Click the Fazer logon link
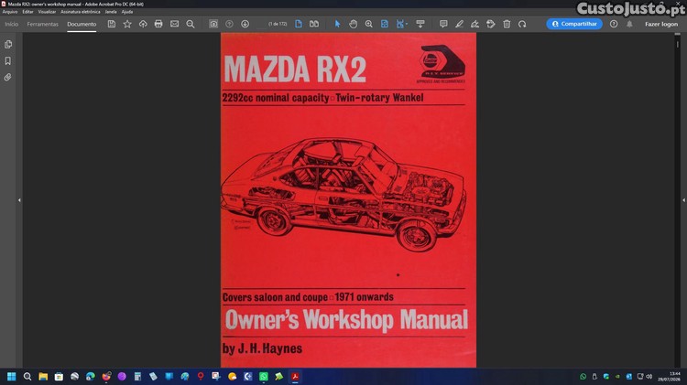This screenshot has width=687, height=385. click(x=661, y=24)
